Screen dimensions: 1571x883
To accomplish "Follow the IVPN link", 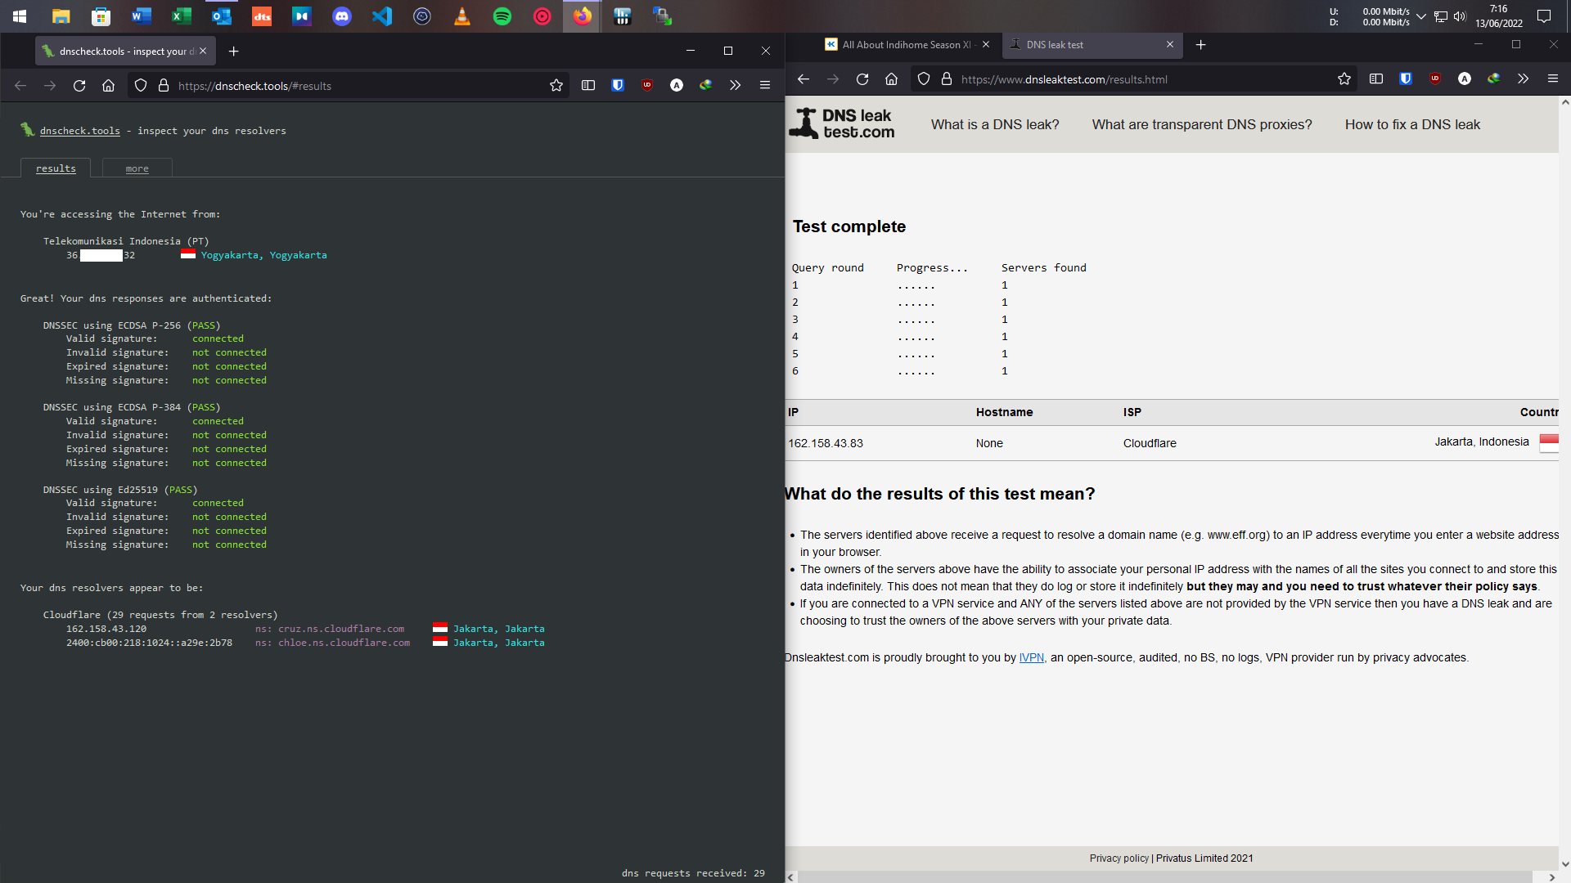I will tap(1032, 657).
